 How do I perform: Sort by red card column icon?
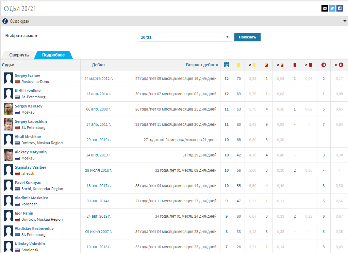tap(295, 65)
